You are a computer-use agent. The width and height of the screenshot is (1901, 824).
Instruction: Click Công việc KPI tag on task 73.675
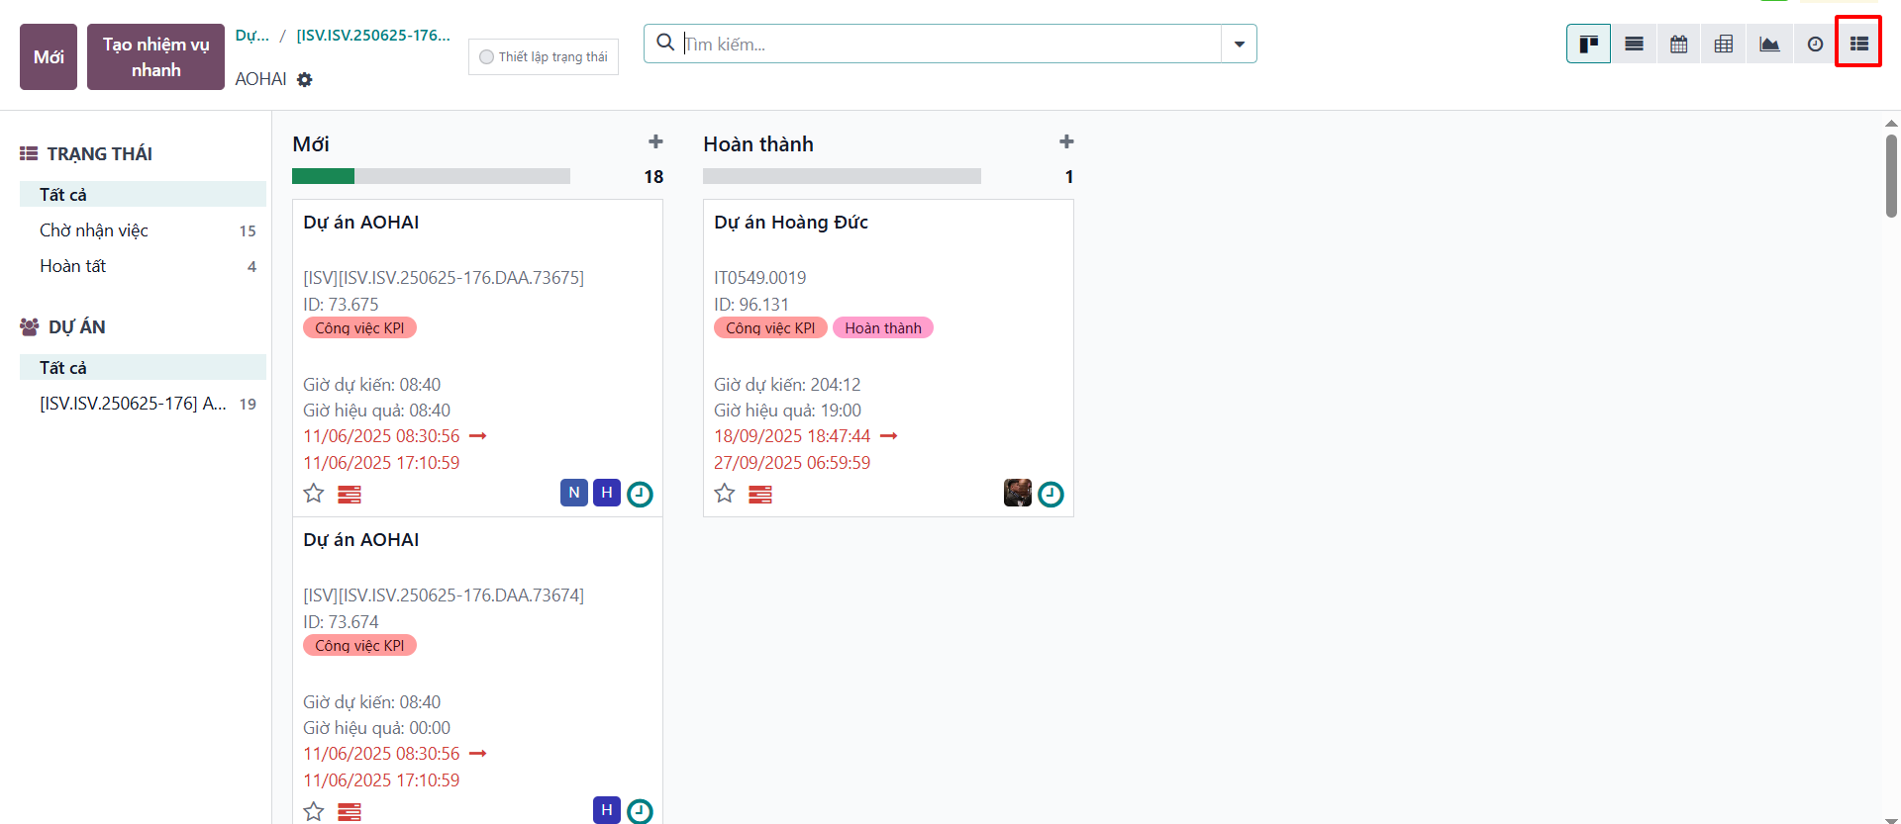click(x=359, y=327)
